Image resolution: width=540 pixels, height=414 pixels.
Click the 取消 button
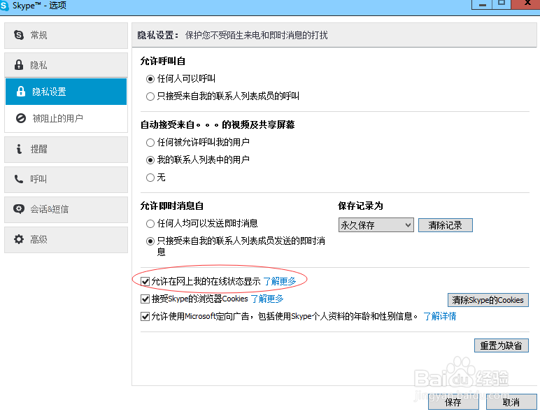pos(511,402)
